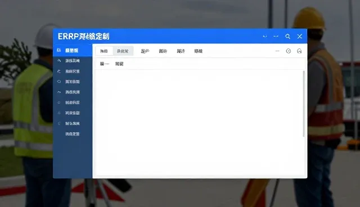360x207 pixels.
Task: Click the first label in the sub-header row
Action: click(105, 64)
